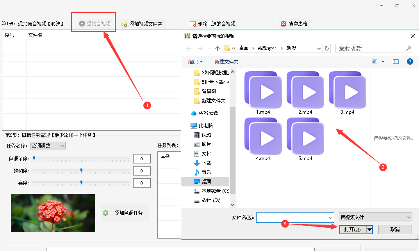Click 添加视频文件夹 folder button
419x251 pixels.
142,24
